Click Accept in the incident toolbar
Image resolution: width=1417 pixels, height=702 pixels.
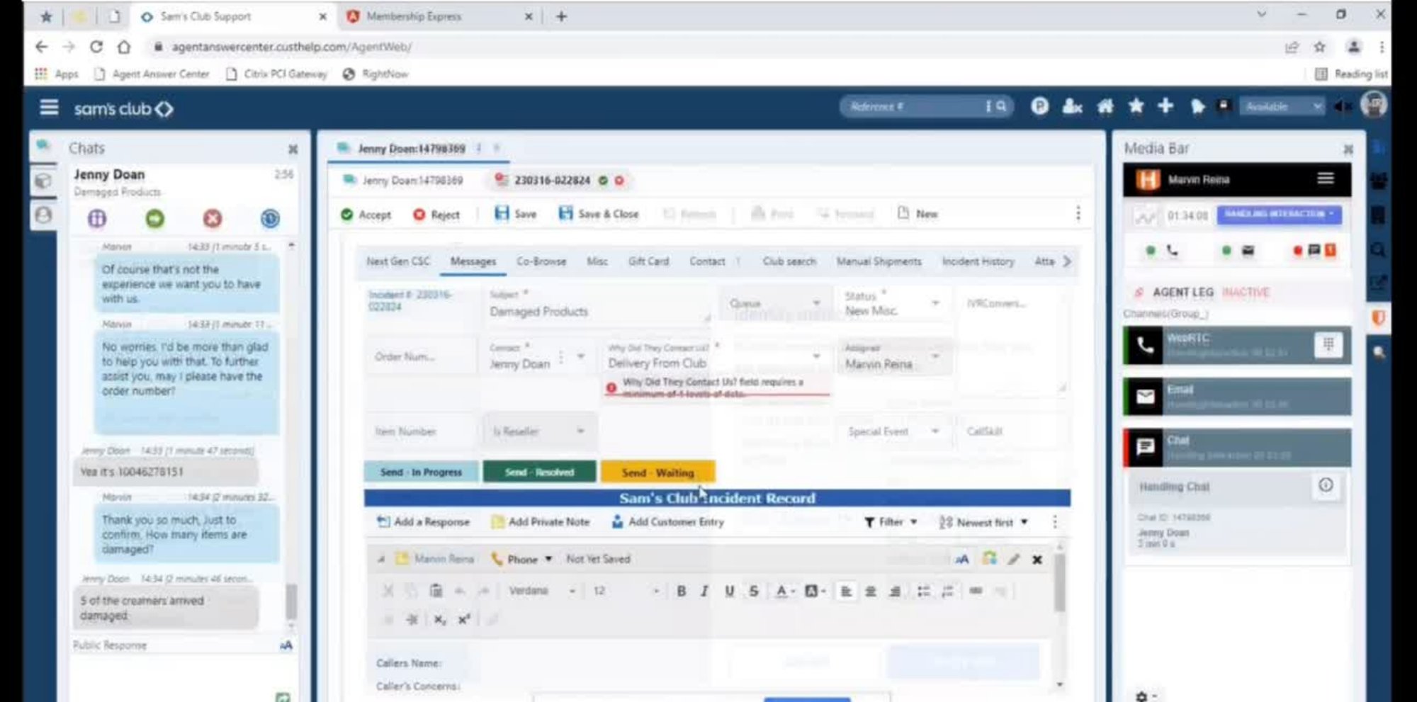pyautogui.click(x=366, y=215)
